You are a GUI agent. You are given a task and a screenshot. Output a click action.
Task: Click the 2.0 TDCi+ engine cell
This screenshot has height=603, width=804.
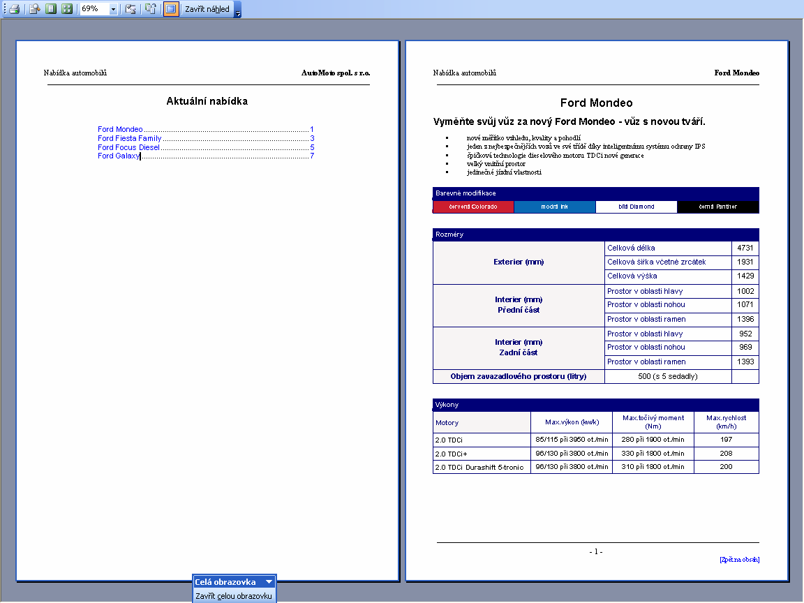coord(482,454)
